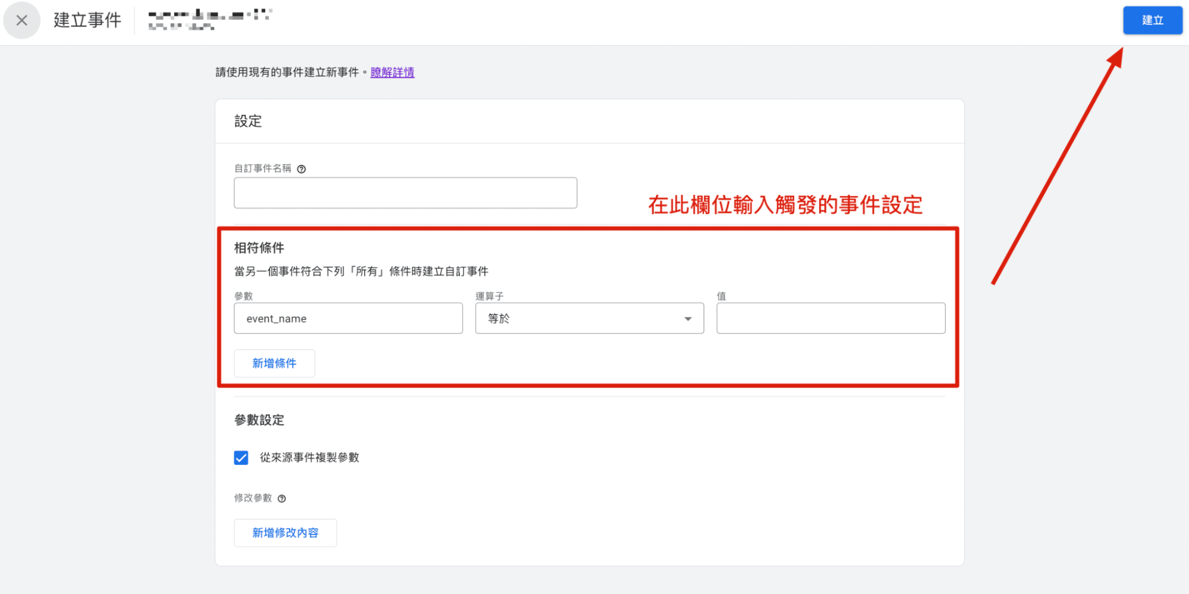Click the blue 建立 button

point(1152,20)
